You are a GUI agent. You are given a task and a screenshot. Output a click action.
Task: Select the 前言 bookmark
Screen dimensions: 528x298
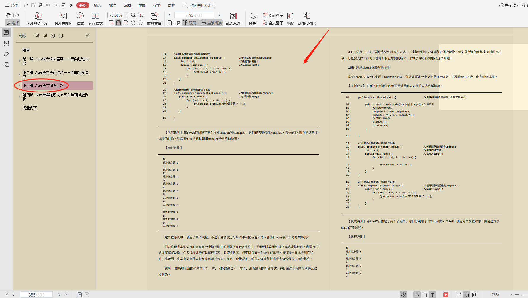pos(26,50)
